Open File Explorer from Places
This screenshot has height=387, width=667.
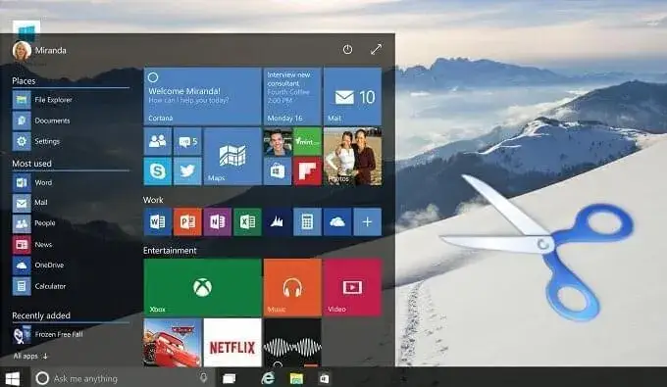42,100
